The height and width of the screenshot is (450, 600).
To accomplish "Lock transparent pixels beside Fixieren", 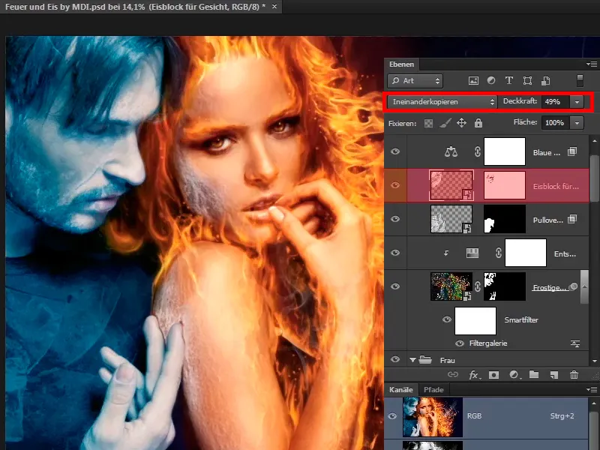I will click(428, 123).
